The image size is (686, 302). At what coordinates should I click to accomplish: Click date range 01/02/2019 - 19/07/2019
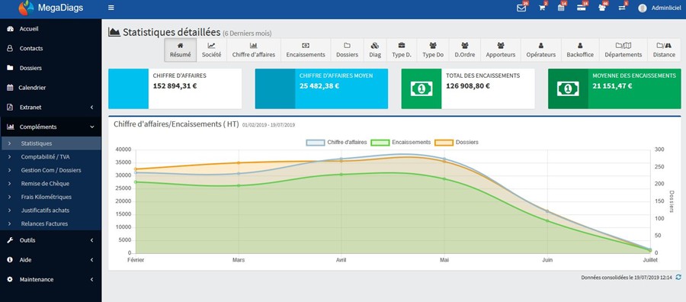click(268, 125)
